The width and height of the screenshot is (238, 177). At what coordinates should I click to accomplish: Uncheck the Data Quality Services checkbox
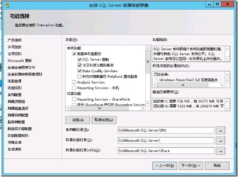(x=79, y=71)
